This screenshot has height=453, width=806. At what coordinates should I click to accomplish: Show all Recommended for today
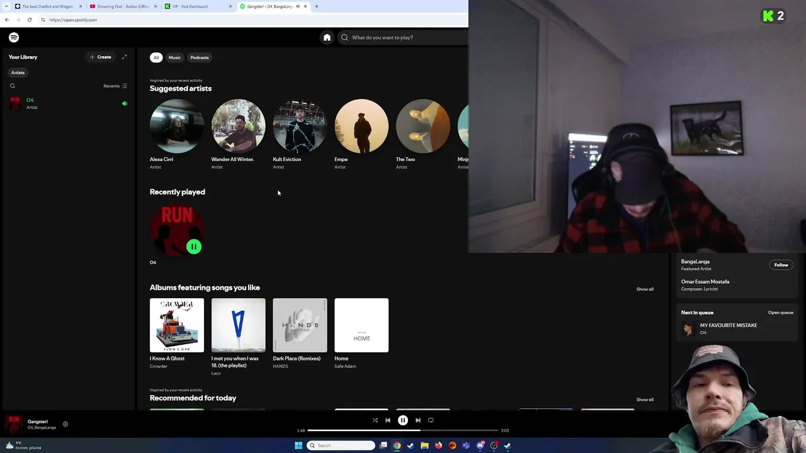coord(645,400)
